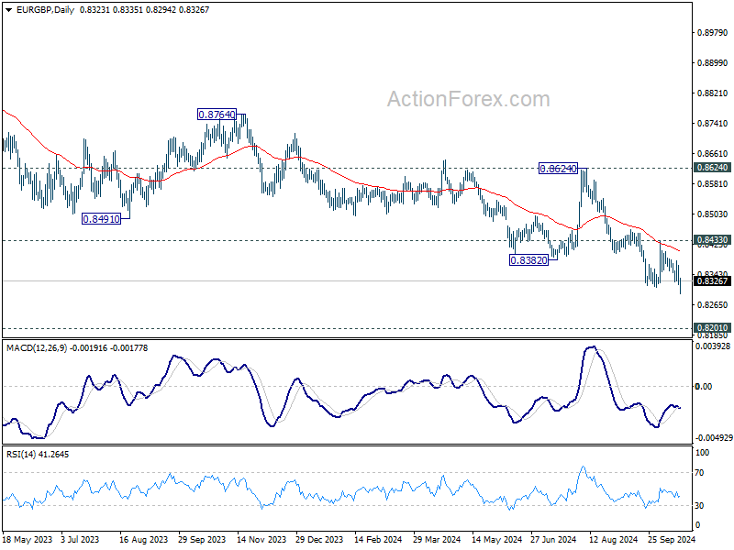Click the 0.86240 axis level marker

tap(712, 168)
